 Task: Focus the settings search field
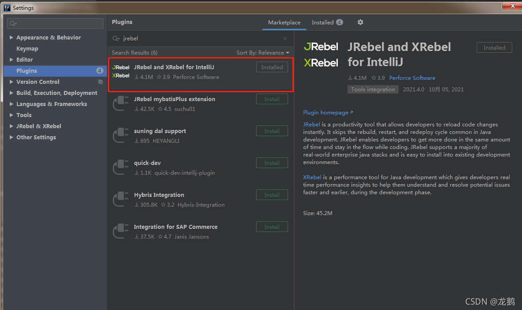click(x=55, y=23)
